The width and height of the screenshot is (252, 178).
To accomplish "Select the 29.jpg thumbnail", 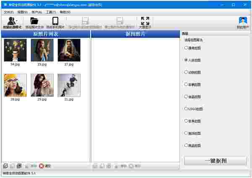I will point(42,85).
